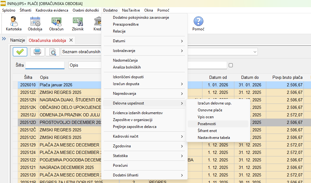Viewport: 311px width, 183px height.
Task: Click the green checkmark confirm button
Action: tap(20, 52)
